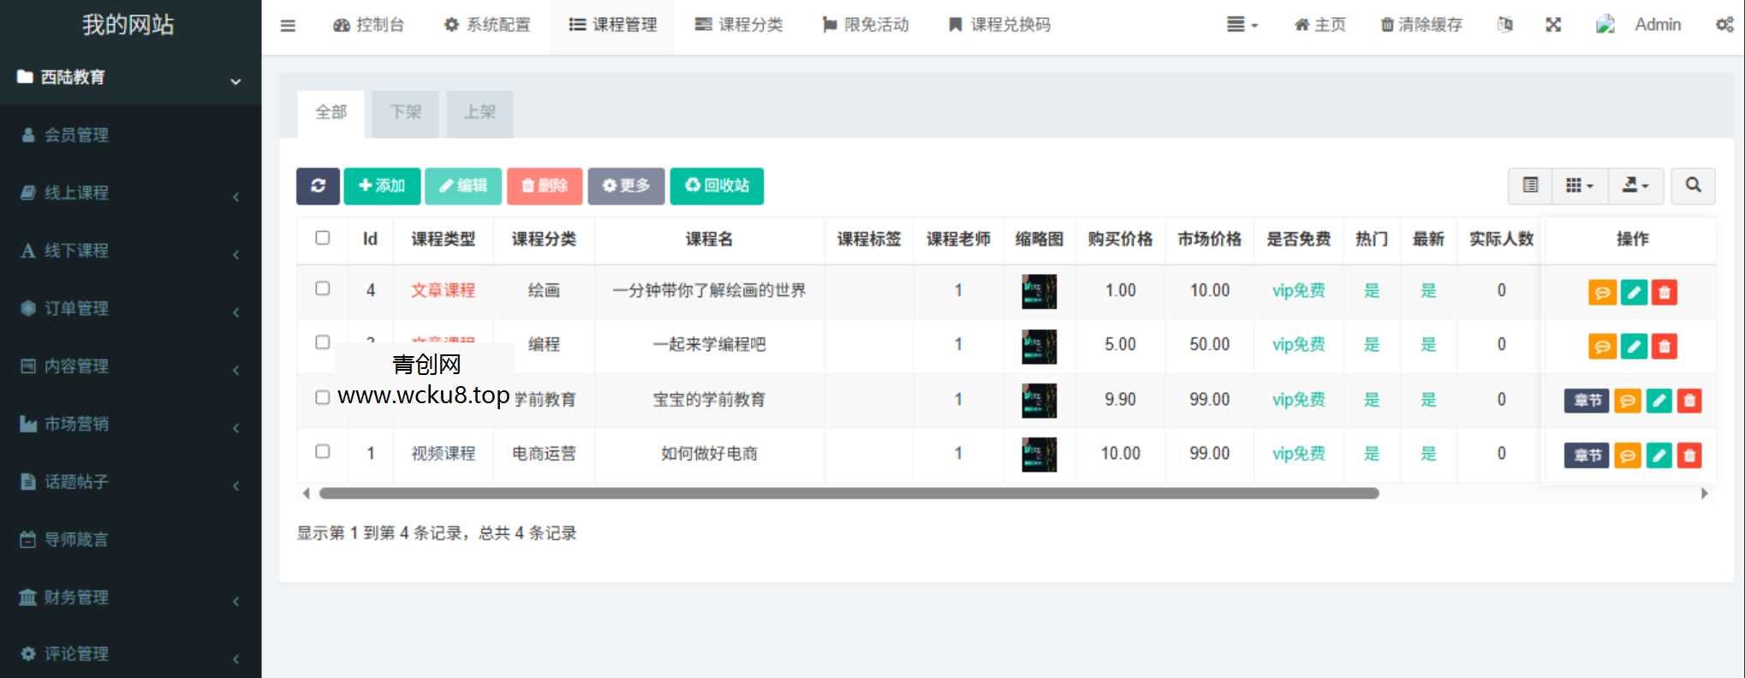Click comment icon in 如何做好电商 row

tap(1628, 455)
